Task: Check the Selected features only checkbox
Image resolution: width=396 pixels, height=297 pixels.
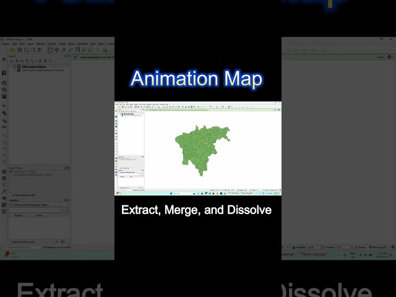Action: (10, 242)
